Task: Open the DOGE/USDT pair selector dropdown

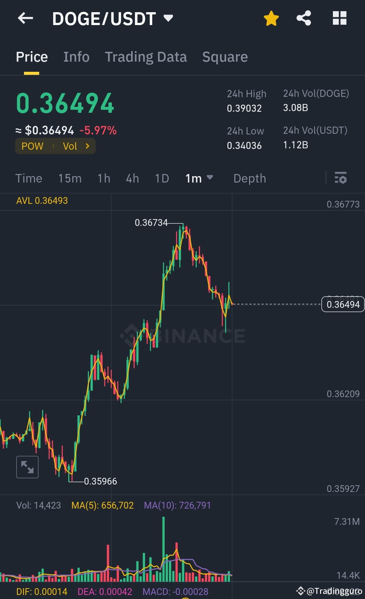Action: coord(168,19)
